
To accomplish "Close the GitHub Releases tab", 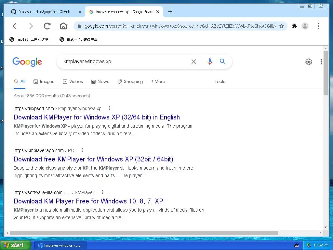I will (80, 12).
